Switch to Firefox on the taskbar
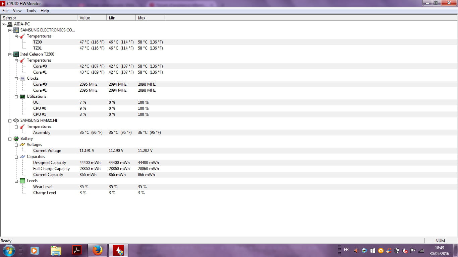458x257 pixels. pyautogui.click(x=98, y=250)
